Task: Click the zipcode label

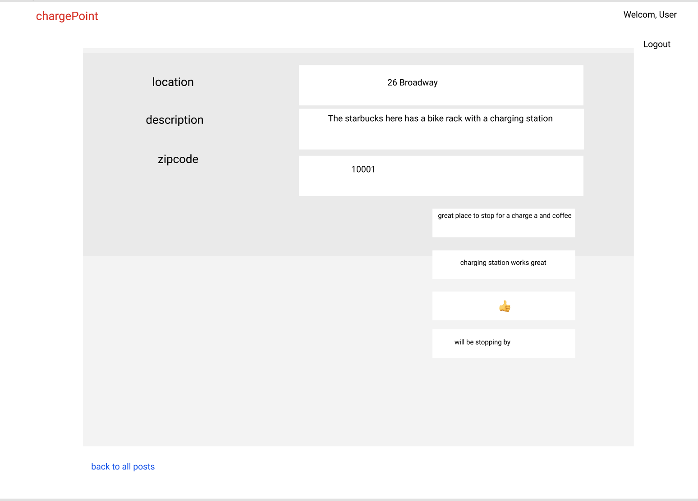Action: [178, 159]
